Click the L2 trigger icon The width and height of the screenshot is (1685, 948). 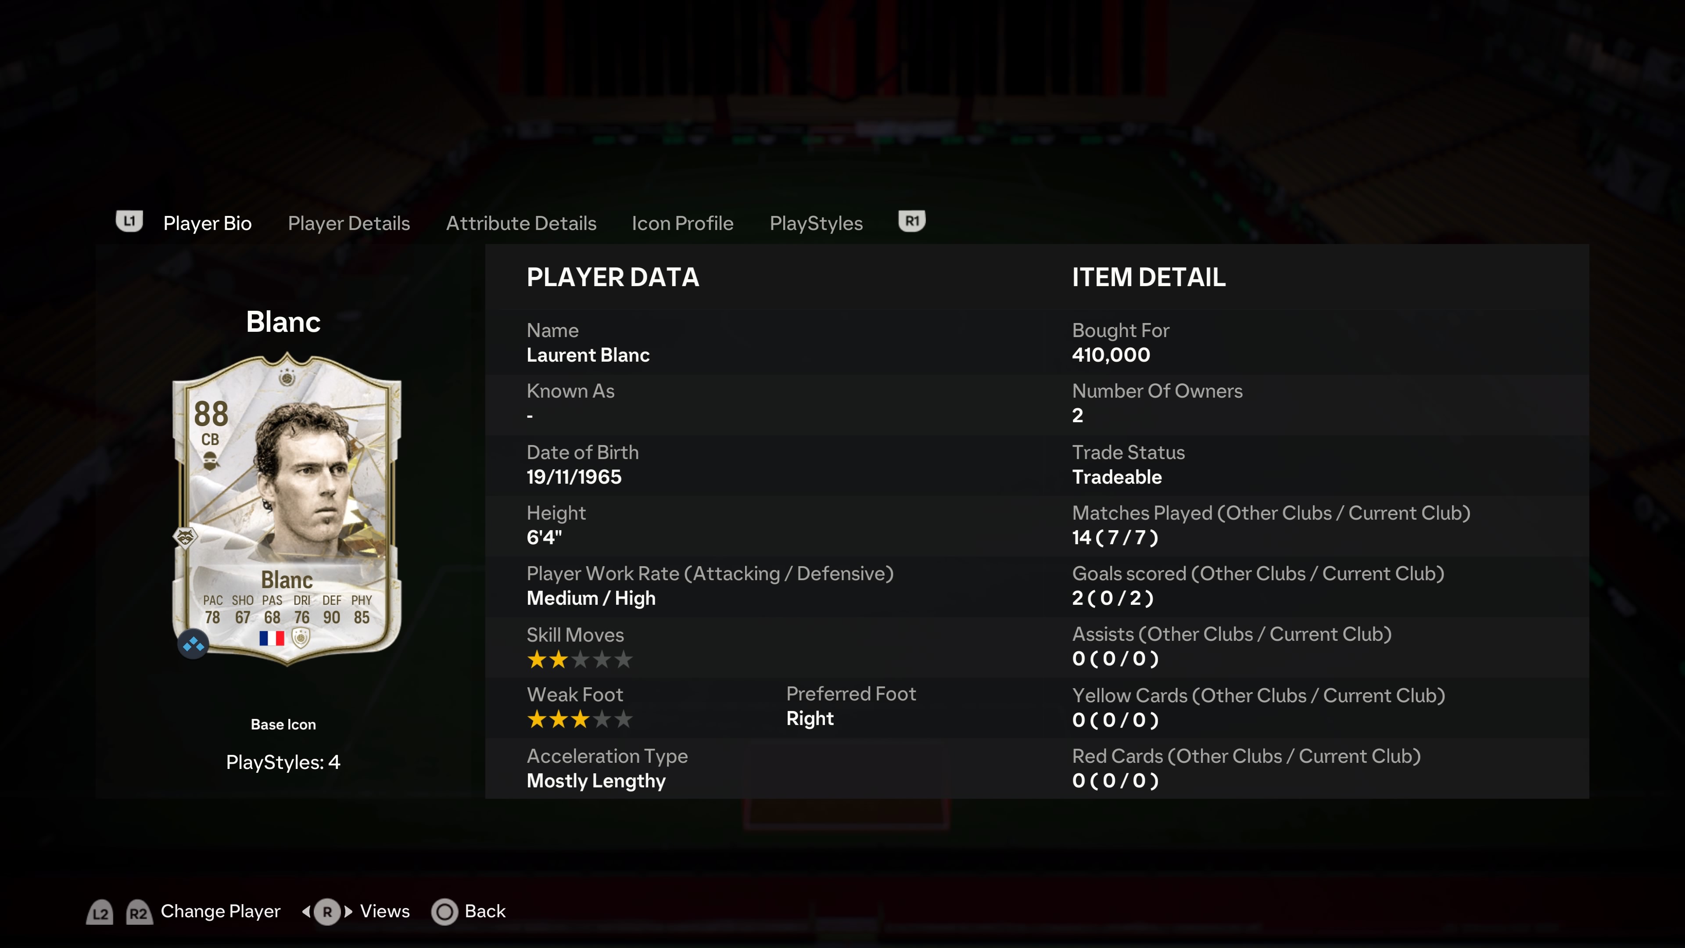(100, 913)
